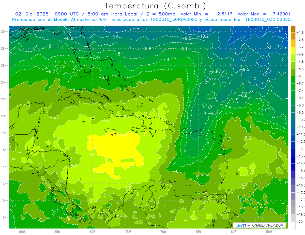Click the '8N' latitude axis label
The height and width of the screenshot is (235, 305).
[4, 217]
